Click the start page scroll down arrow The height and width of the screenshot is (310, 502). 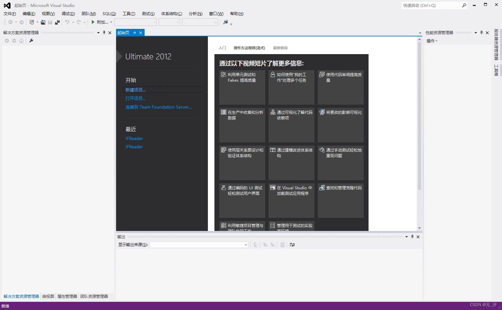[x=419, y=228]
